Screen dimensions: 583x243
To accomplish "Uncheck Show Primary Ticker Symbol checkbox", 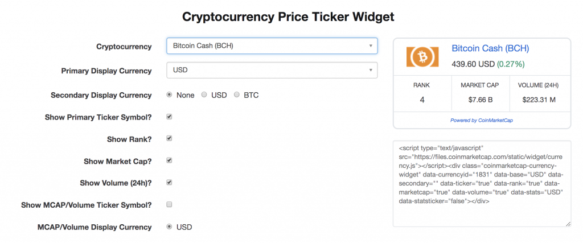I will point(169,117).
